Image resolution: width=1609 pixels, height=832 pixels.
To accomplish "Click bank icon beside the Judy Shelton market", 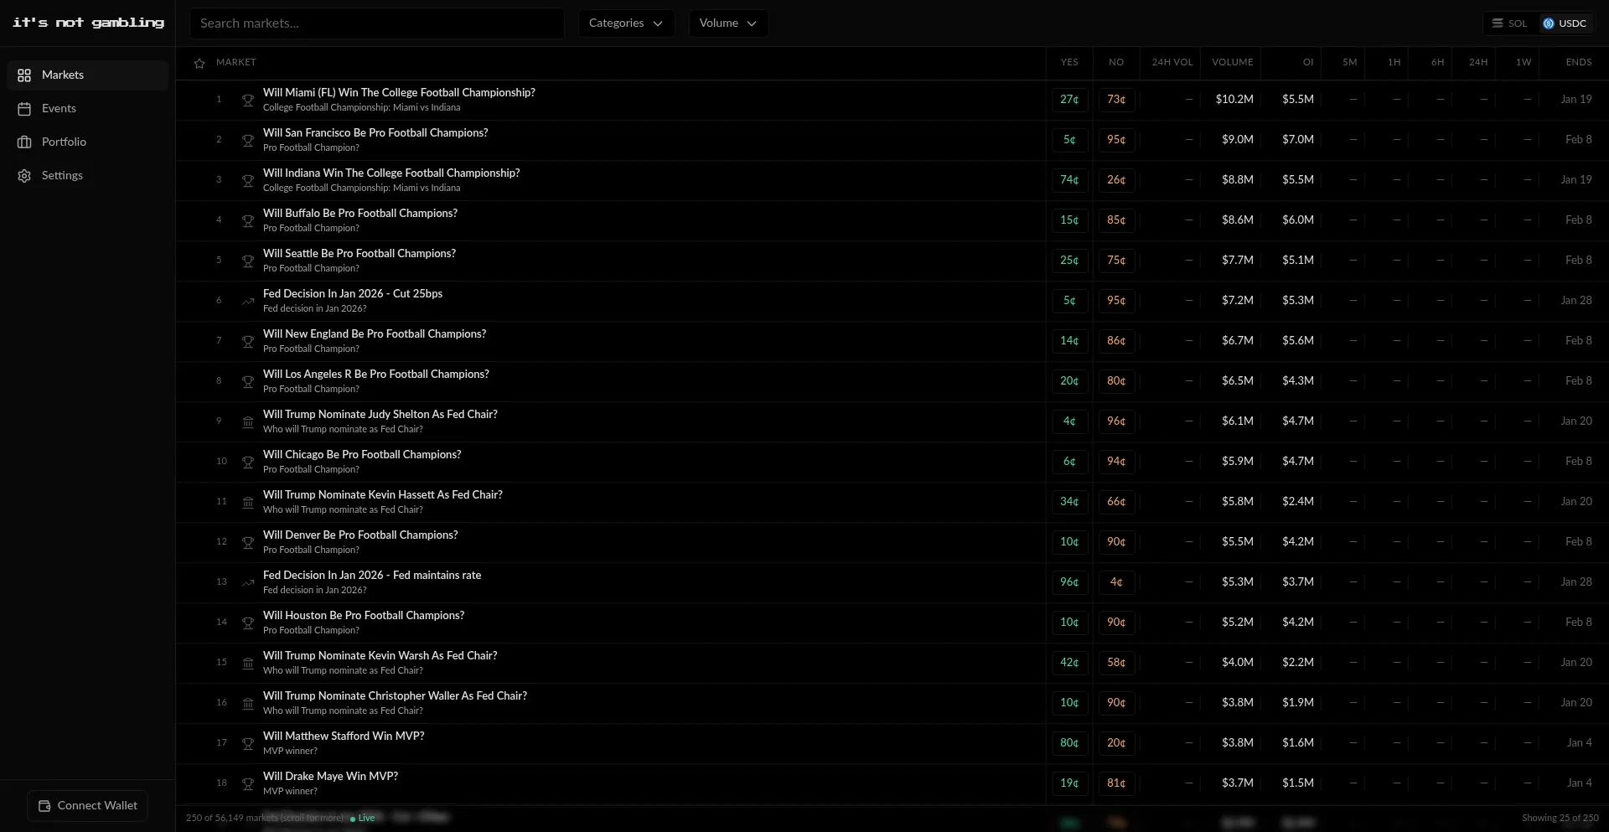I will (x=248, y=422).
